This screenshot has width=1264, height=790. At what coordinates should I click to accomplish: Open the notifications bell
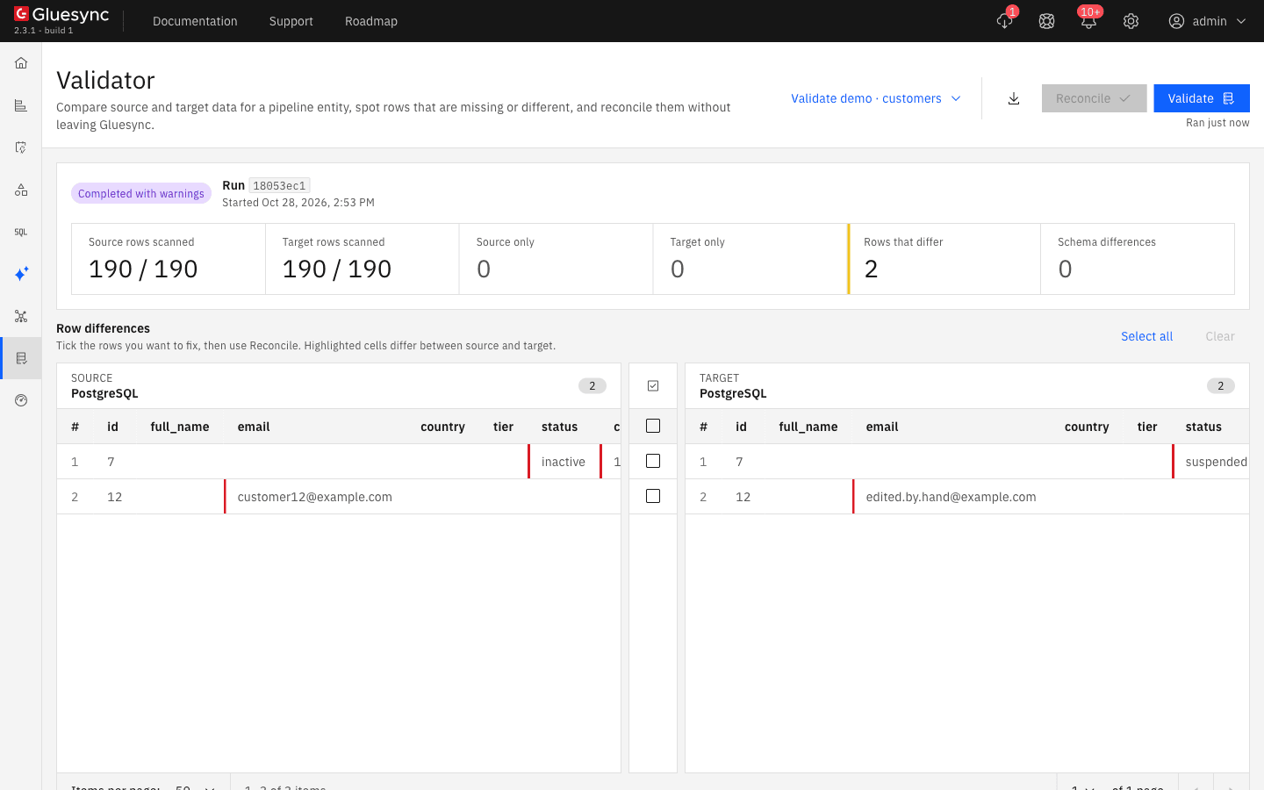pos(1088,21)
